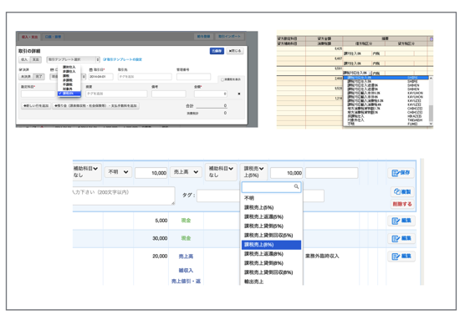
Task: Click the magnifier icon in dropdown search box
Action: click(296, 186)
